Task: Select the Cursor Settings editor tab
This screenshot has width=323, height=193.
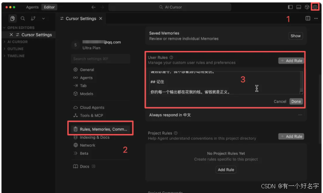Action: click(x=81, y=18)
